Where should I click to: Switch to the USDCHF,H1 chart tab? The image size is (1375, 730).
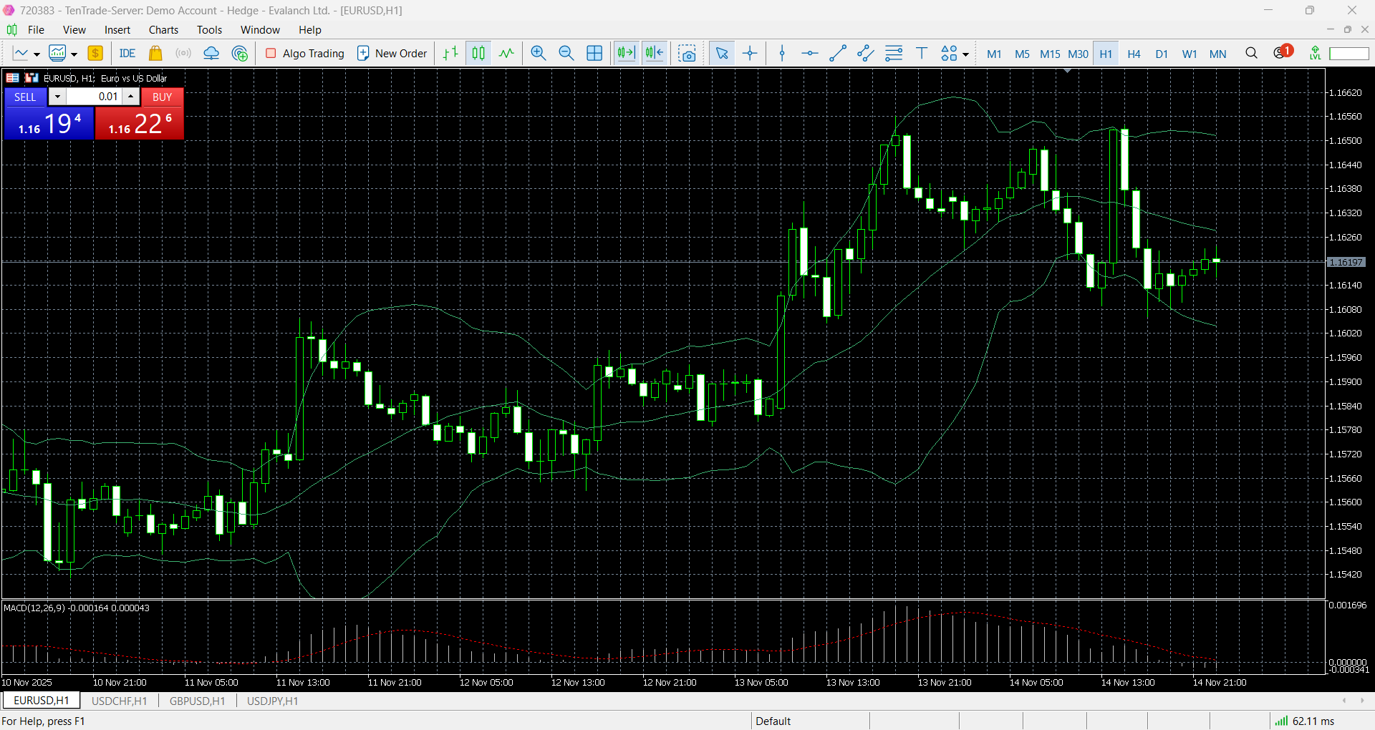(119, 701)
